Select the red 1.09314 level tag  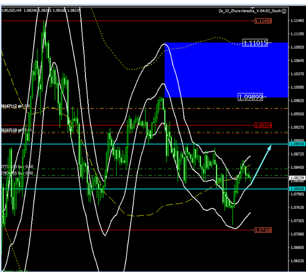click(263, 125)
